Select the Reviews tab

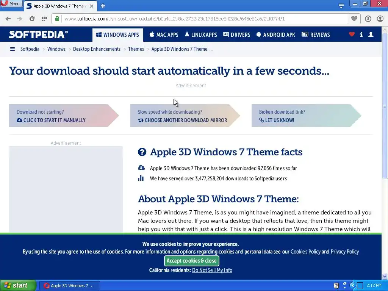316,34
